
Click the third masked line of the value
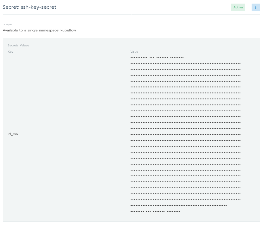coord(185,69)
